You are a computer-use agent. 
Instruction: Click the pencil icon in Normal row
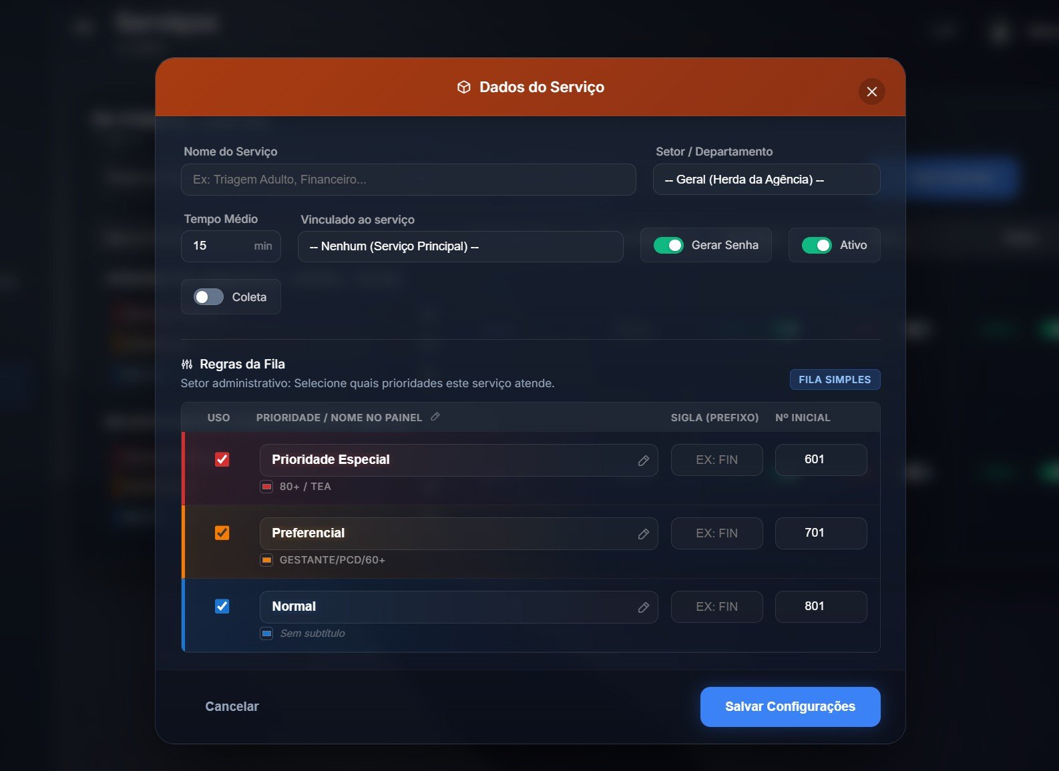(643, 607)
